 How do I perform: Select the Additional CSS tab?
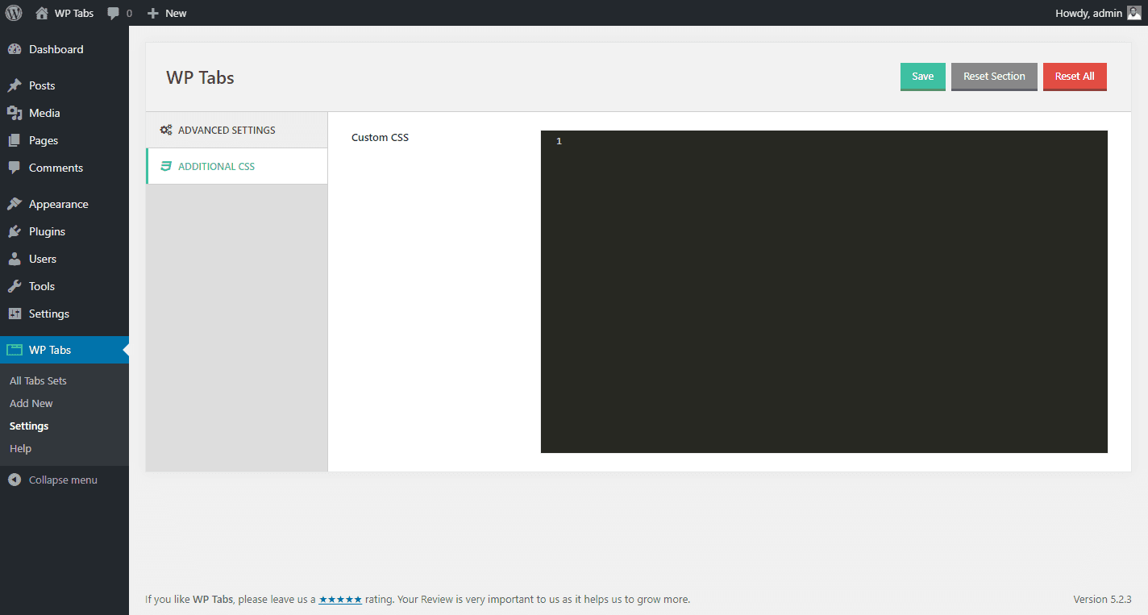pyautogui.click(x=237, y=166)
